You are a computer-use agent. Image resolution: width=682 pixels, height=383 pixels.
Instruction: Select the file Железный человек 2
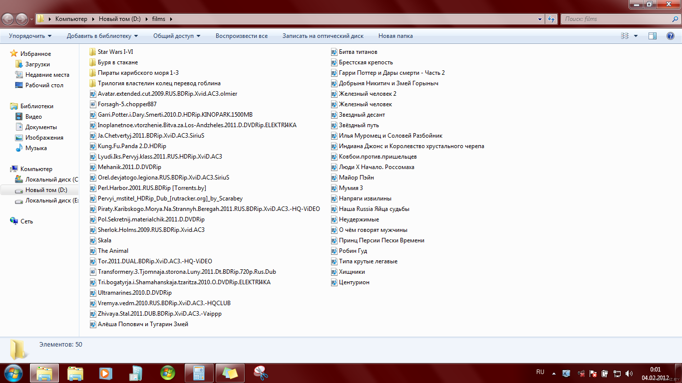click(363, 94)
